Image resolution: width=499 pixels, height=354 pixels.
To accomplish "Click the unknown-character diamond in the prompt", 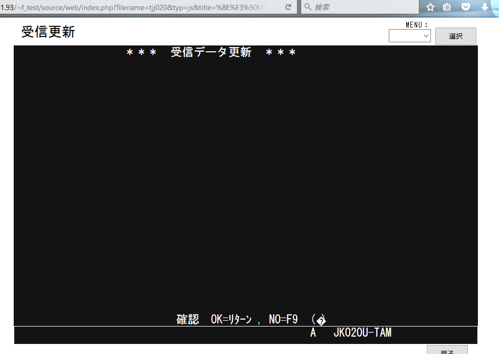I will click(x=321, y=320).
